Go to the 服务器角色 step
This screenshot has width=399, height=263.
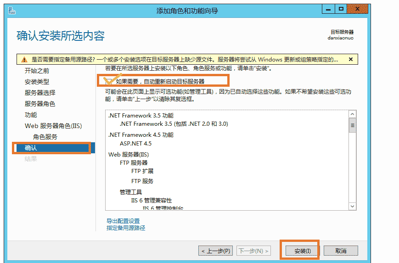tap(40, 104)
